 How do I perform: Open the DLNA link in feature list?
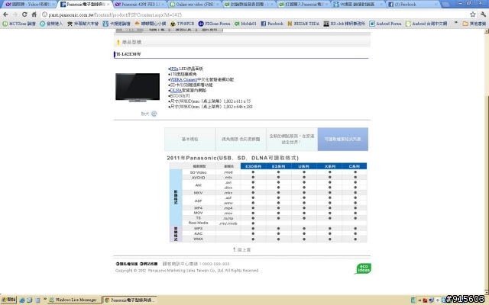[176, 90]
